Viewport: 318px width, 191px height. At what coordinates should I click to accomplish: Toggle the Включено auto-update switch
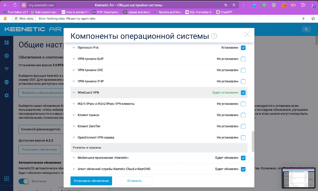(24, 181)
